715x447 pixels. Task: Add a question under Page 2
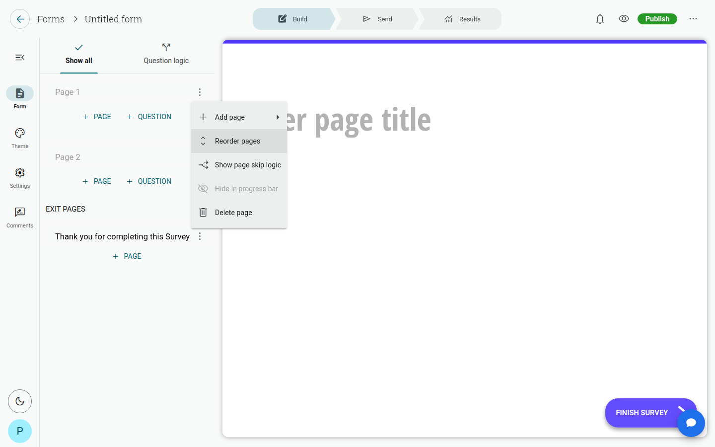click(x=149, y=181)
